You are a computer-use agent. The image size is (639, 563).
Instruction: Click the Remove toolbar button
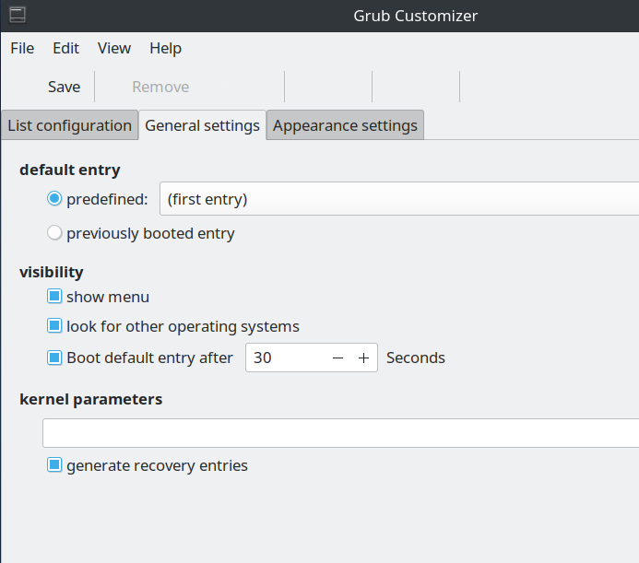(x=160, y=87)
